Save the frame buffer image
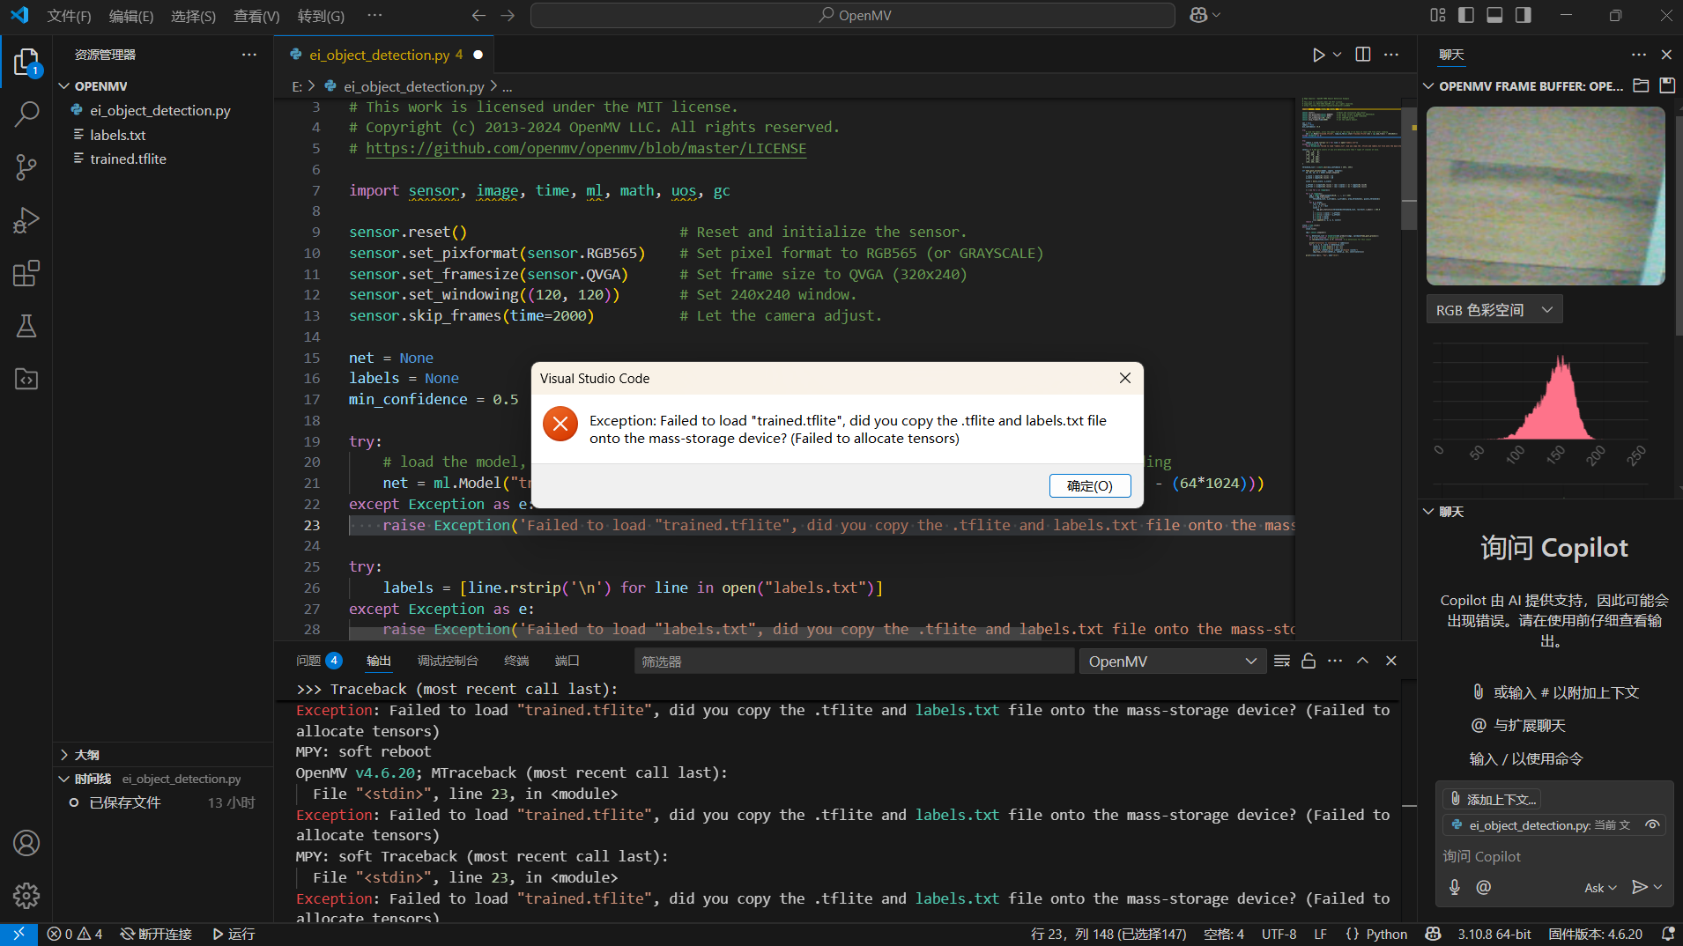Image resolution: width=1683 pixels, height=946 pixels. 1666,85
